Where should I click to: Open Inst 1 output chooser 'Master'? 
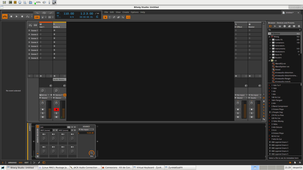tap(46, 98)
